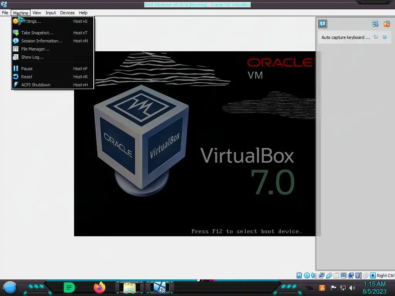Open the green notes app in taskbar
This screenshot has width=395, height=296.
tap(69, 288)
